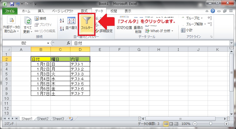Select cell 曜日 in header row

click(x=60, y=59)
